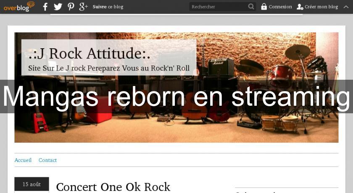
Task: Collapse the top bar with chevron
Action: (346, 7)
